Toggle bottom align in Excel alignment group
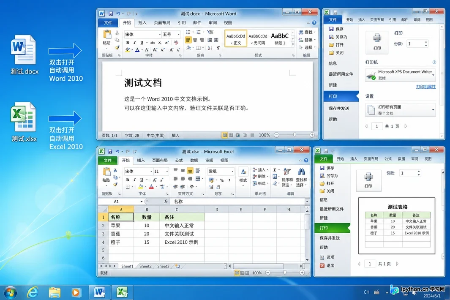 [x=190, y=171]
